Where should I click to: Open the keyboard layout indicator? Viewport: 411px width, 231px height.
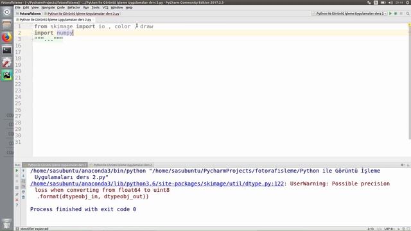pos(376,3)
